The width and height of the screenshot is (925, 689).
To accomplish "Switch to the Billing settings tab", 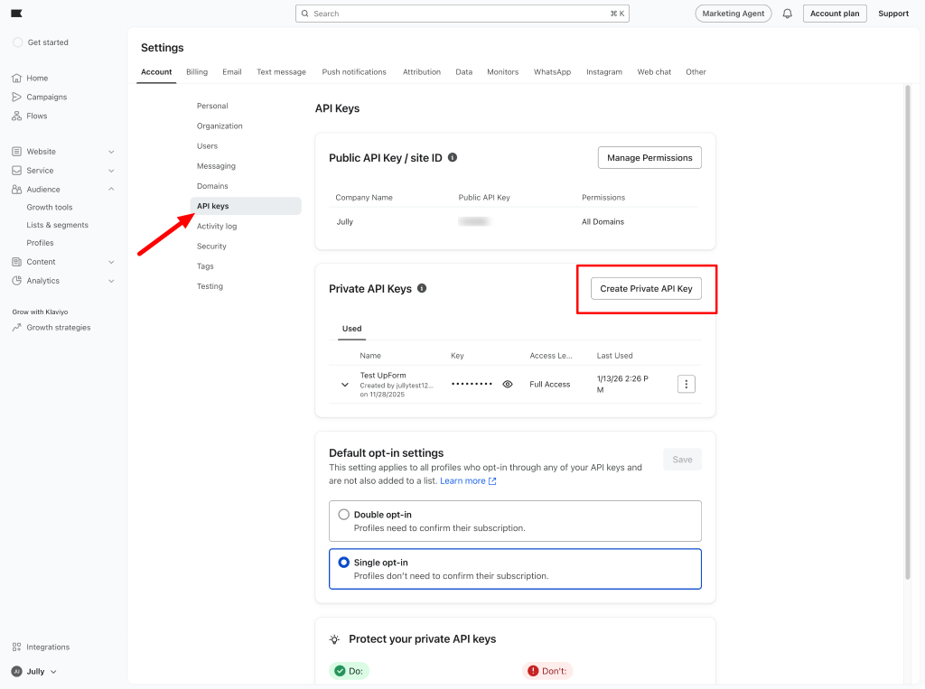I will coord(197,72).
